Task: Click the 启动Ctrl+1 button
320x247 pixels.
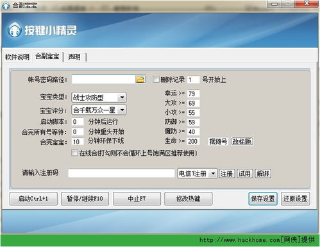Action: [x=33, y=199]
